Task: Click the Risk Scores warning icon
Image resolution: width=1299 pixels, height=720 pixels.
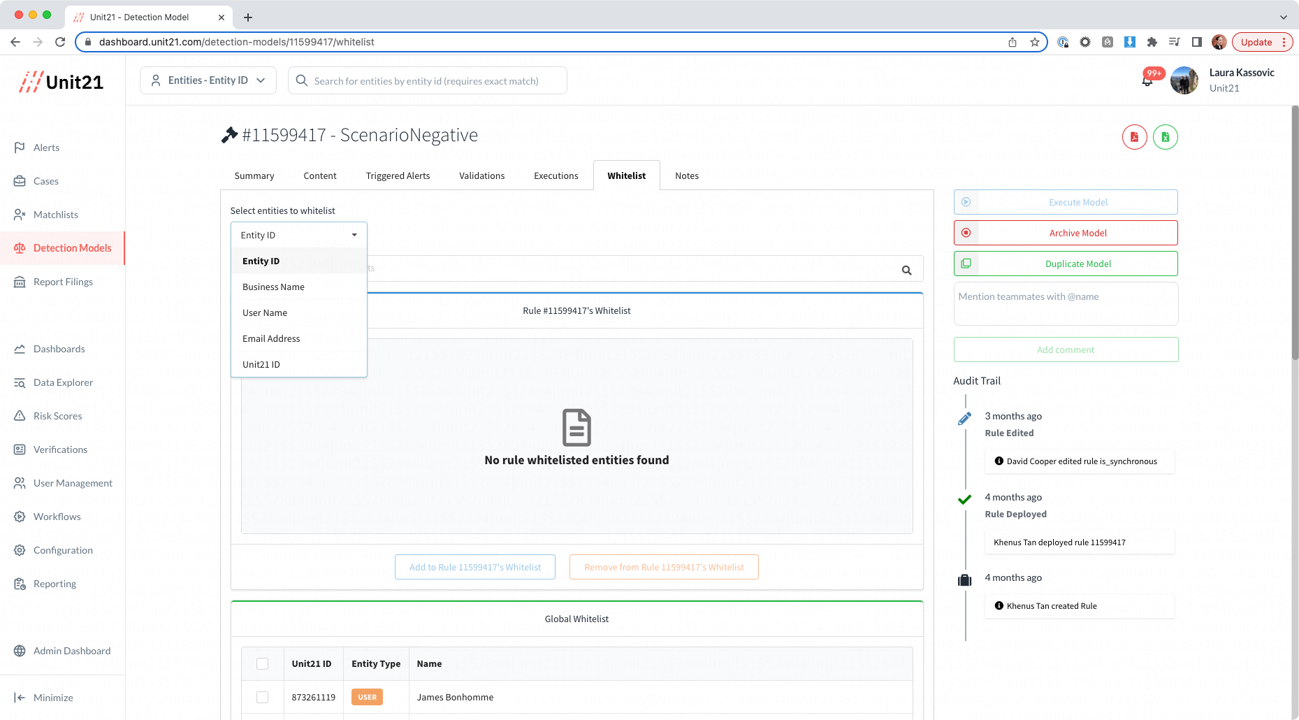Action: [x=20, y=416]
